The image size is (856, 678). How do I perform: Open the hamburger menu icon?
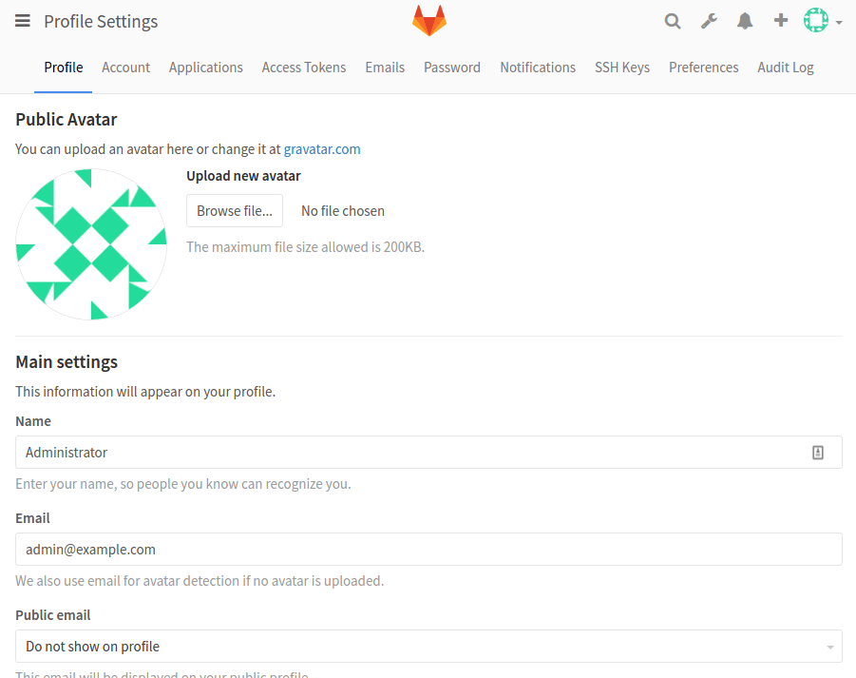(x=22, y=20)
